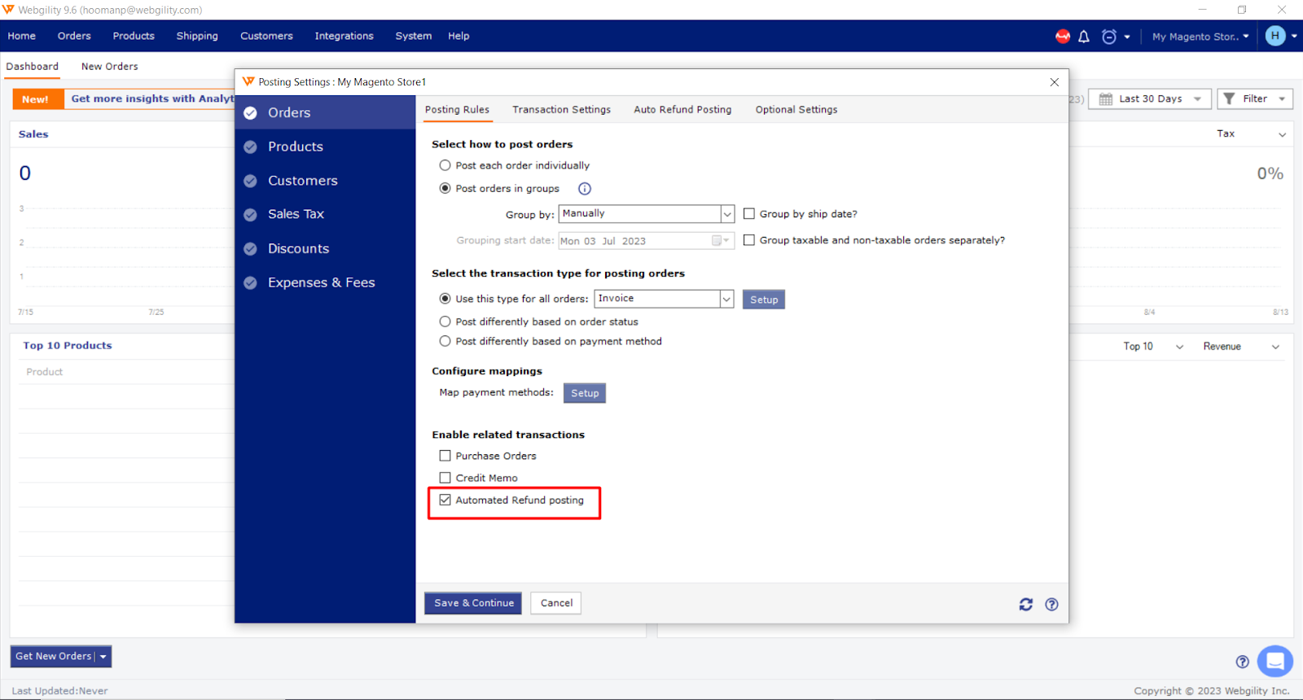Click Save & Continue button

point(473,603)
